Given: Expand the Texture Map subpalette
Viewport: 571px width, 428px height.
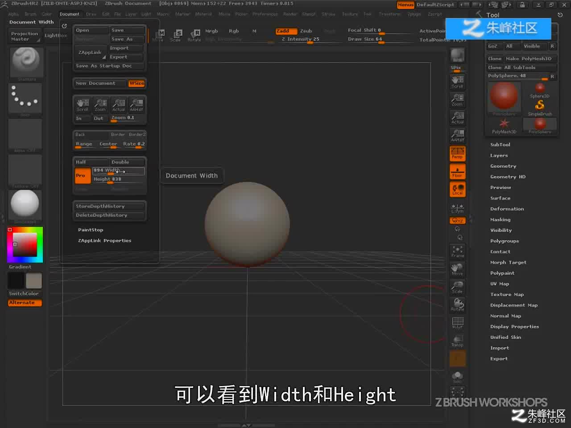Looking at the screenshot, I should 507,294.
